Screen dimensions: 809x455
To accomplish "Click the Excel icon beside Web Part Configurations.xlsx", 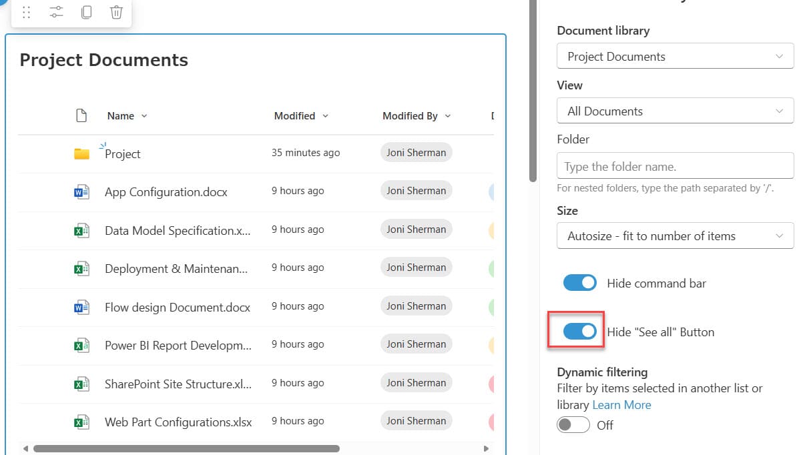I will click(x=81, y=422).
